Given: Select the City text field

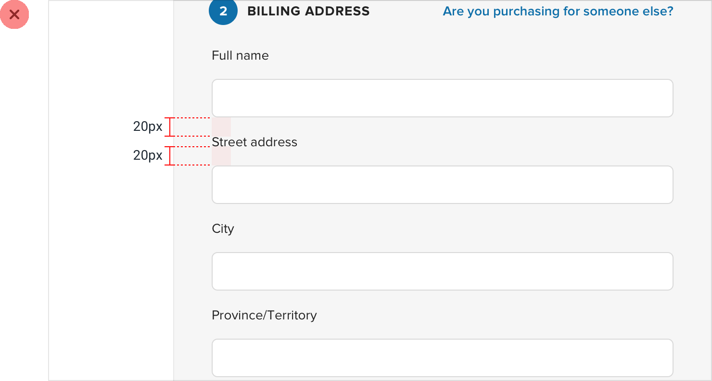Looking at the screenshot, I should point(442,271).
